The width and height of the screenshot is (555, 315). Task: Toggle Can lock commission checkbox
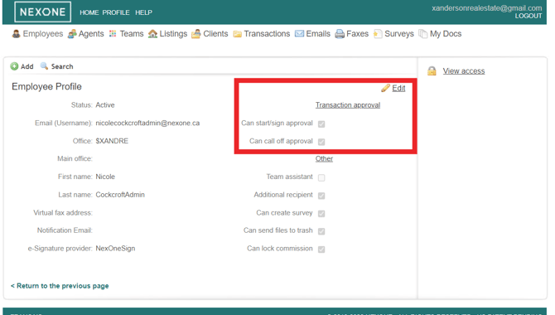pos(321,250)
